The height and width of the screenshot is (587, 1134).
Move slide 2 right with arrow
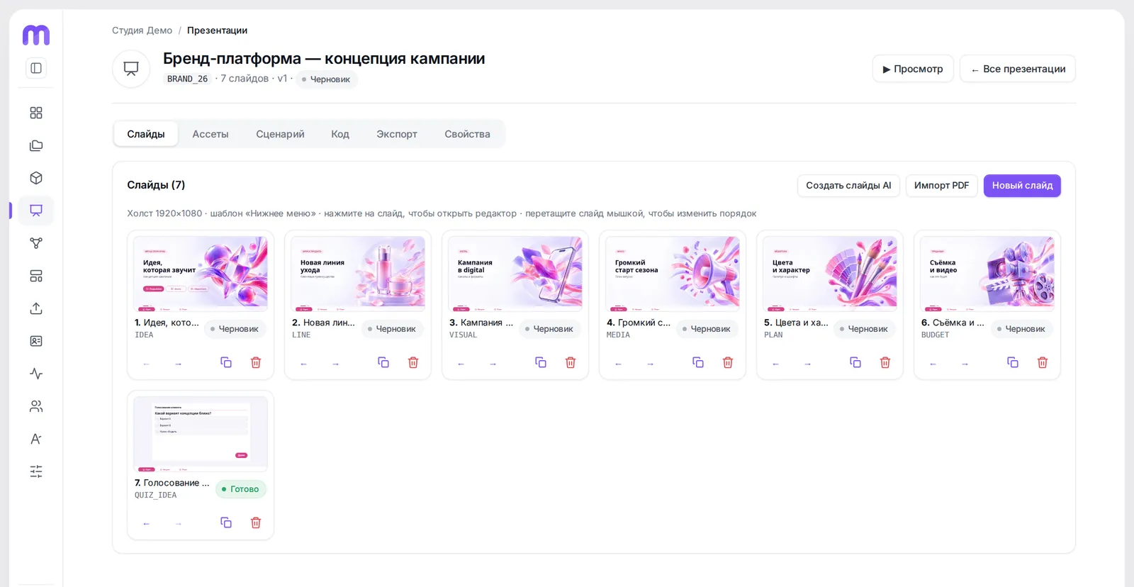click(x=335, y=364)
